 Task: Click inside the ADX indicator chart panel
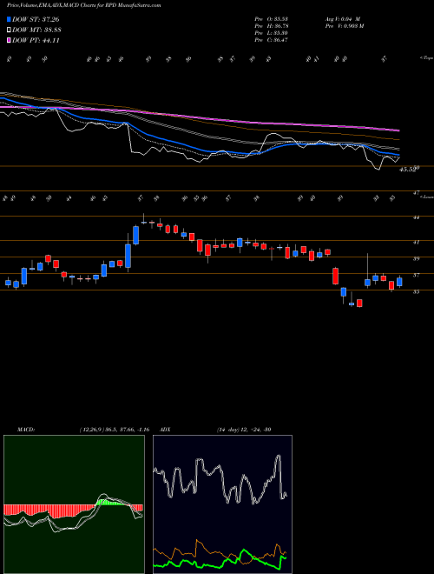(222, 504)
